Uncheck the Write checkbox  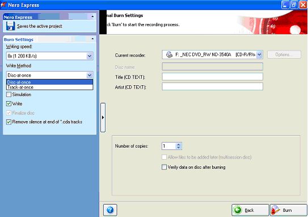(x=9, y=104)
